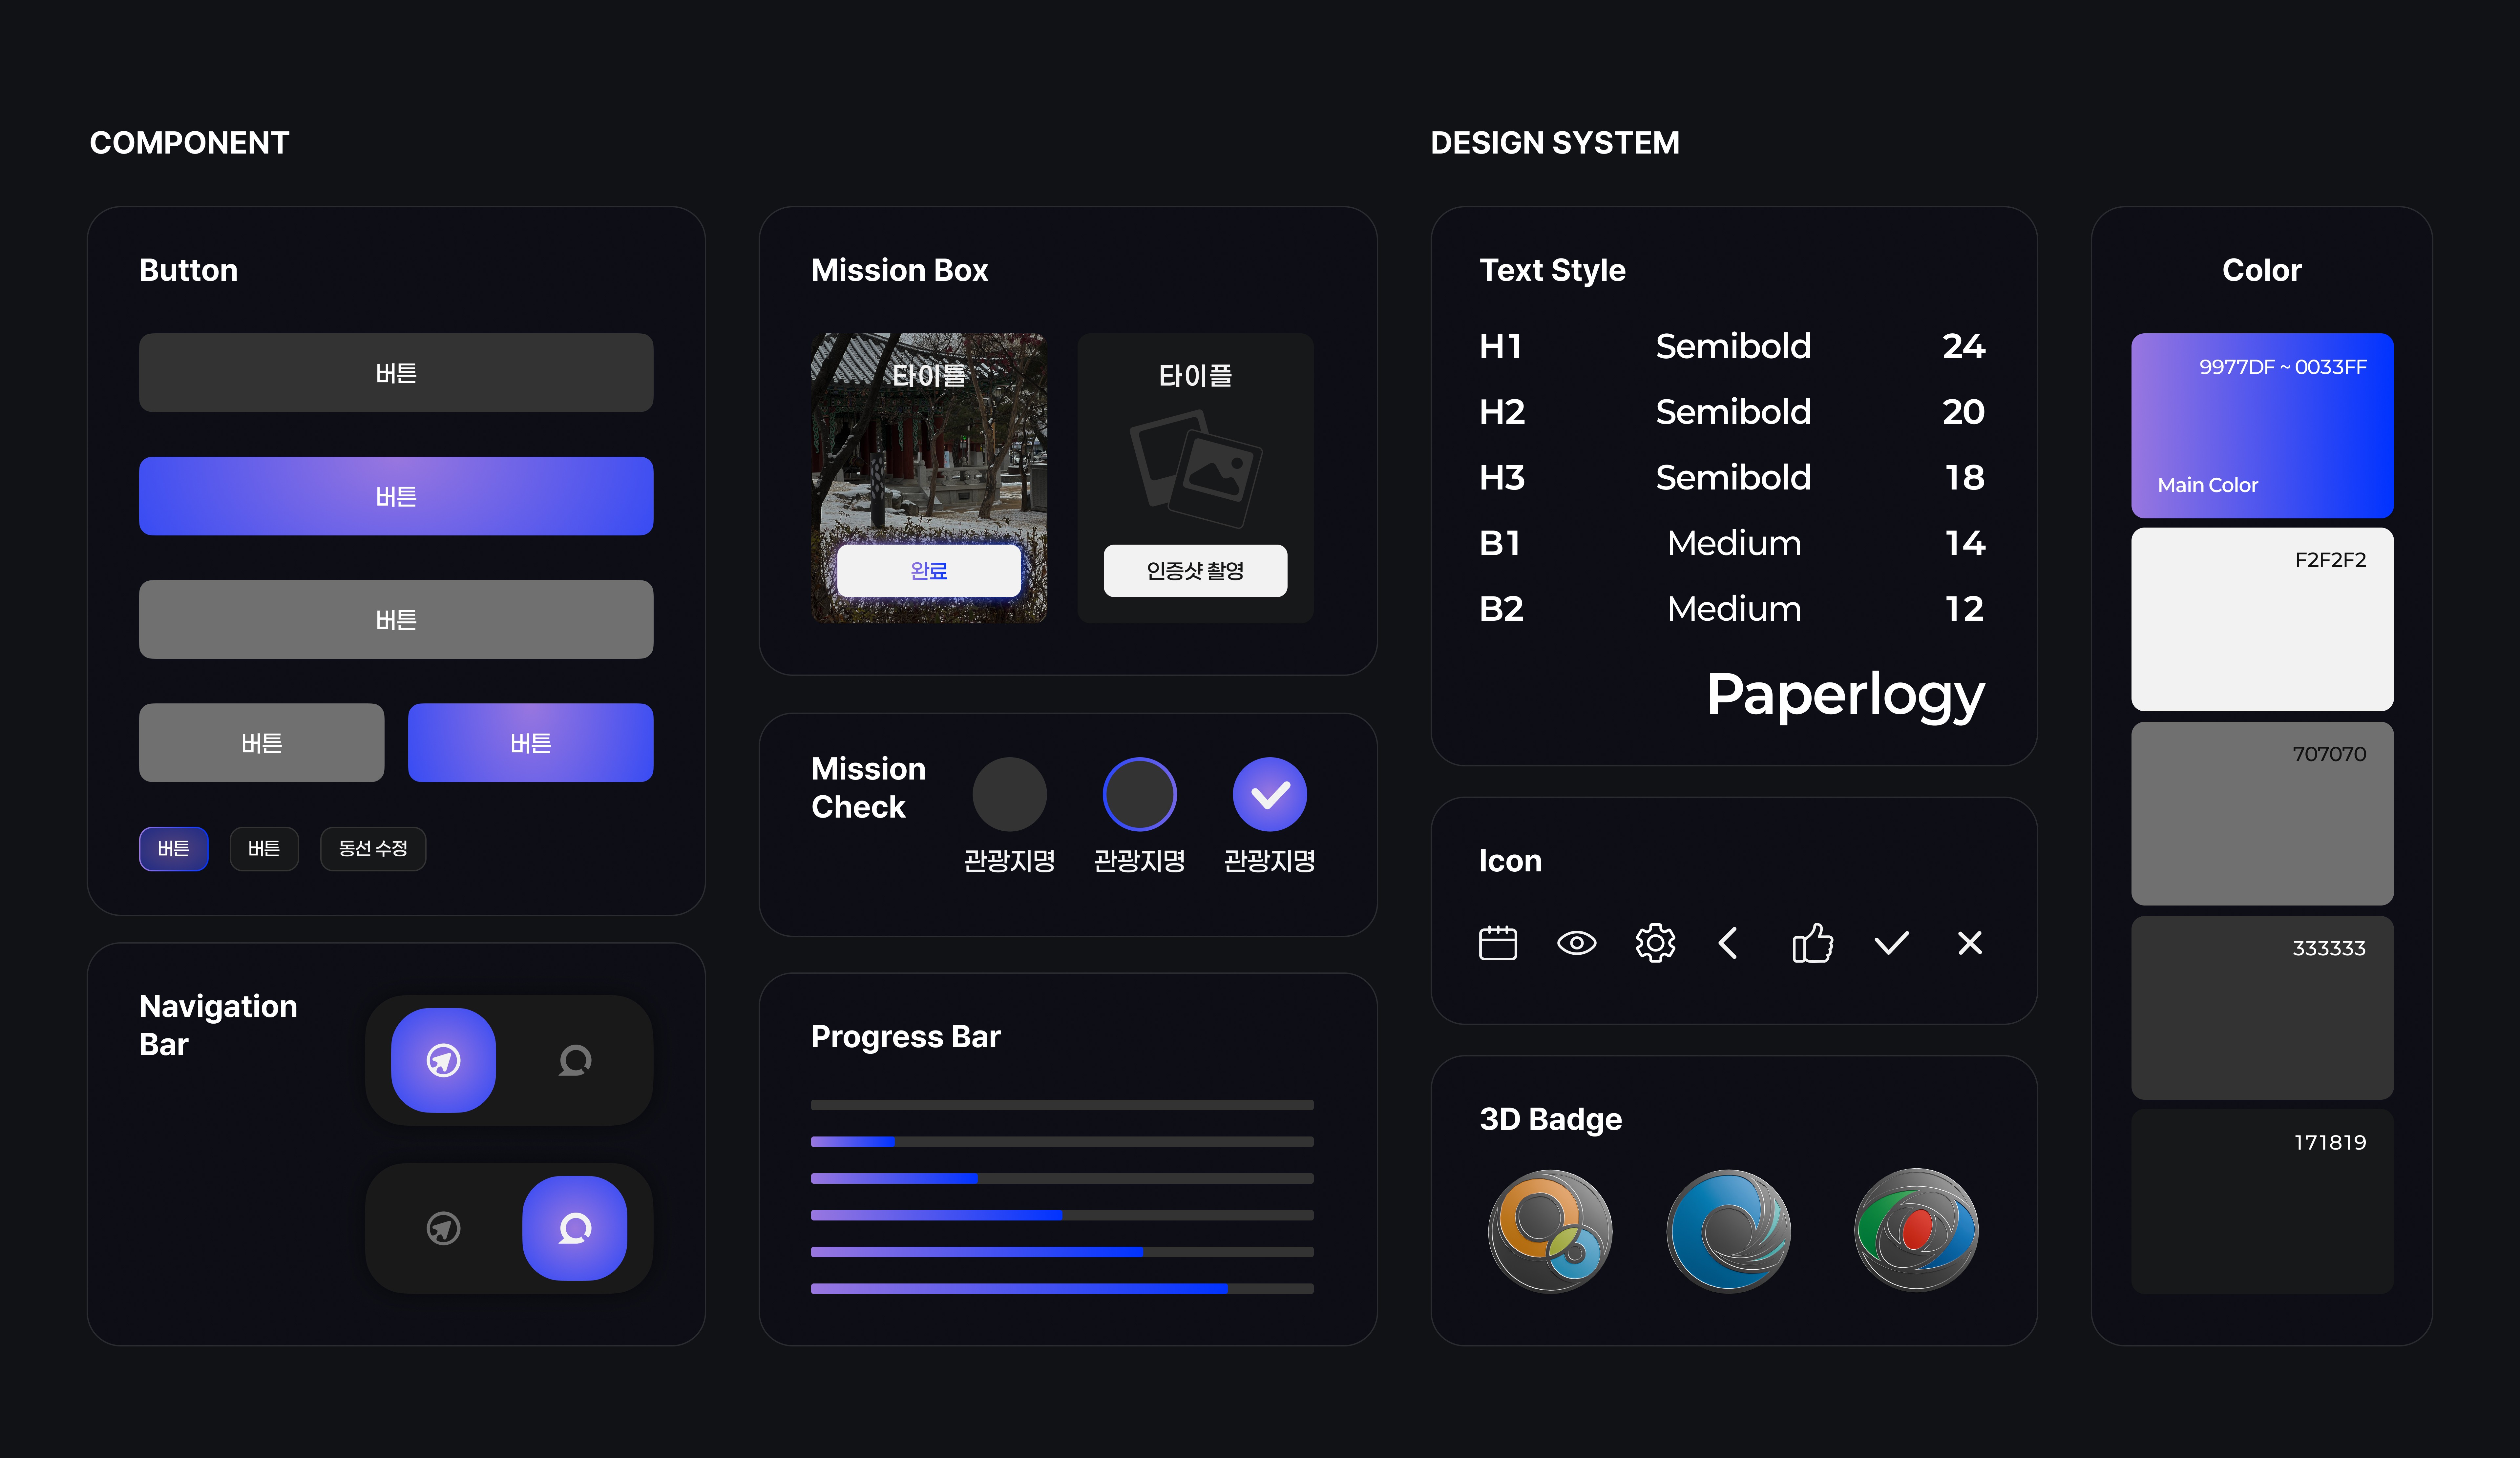The image size is (2520, 1458).
Task: Click the full-width purple gradient 버튼 button
Action: pos(396,496)
